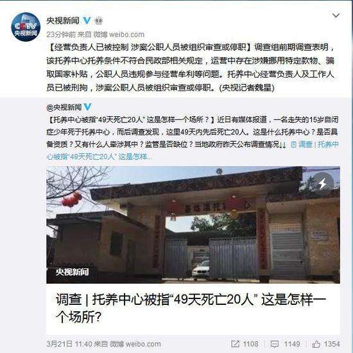The image size is (353, 353).
Task: Open the 托养中心 gate photo thumbnail
Action: (193, 225)
